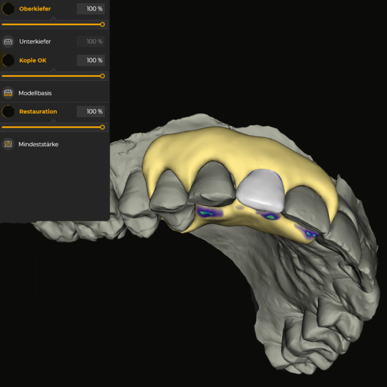Select the Unterkiefer label

35,41
